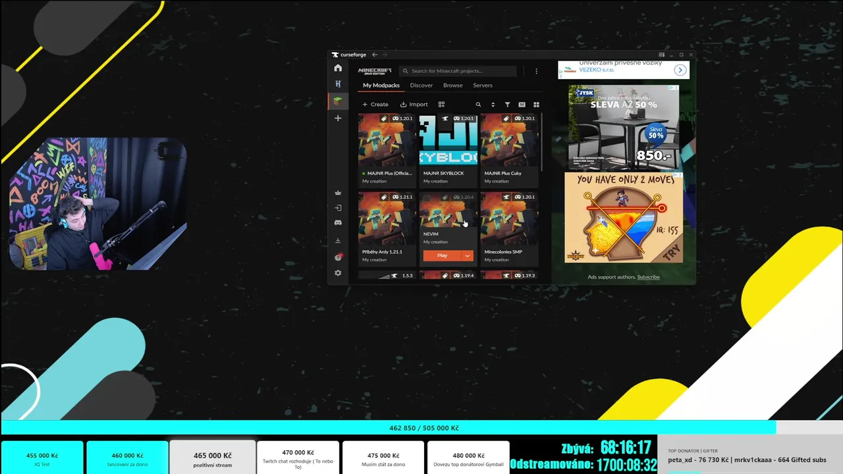Switch to the Browse tab
This screenshot has width=843, height=474.
452,85
